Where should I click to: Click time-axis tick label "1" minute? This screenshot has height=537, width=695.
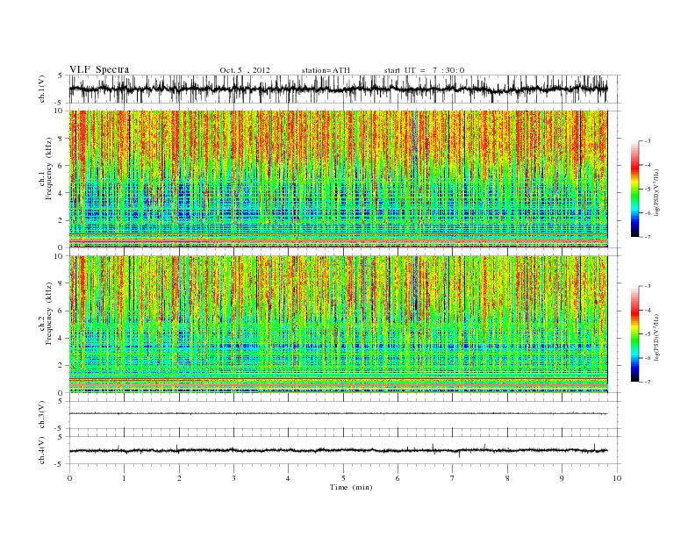click(124, 478)
